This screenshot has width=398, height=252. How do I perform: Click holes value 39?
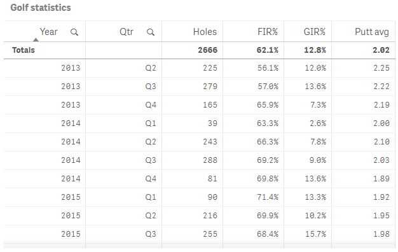(212, 123)
